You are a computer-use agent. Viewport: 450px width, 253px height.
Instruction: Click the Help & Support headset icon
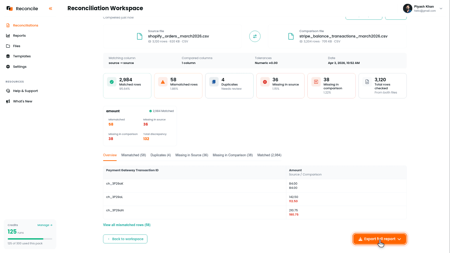click(x=8, y=91)
